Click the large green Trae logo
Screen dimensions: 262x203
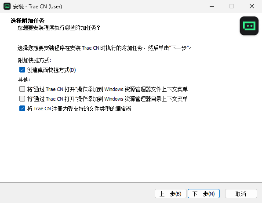tap(249, 26)
